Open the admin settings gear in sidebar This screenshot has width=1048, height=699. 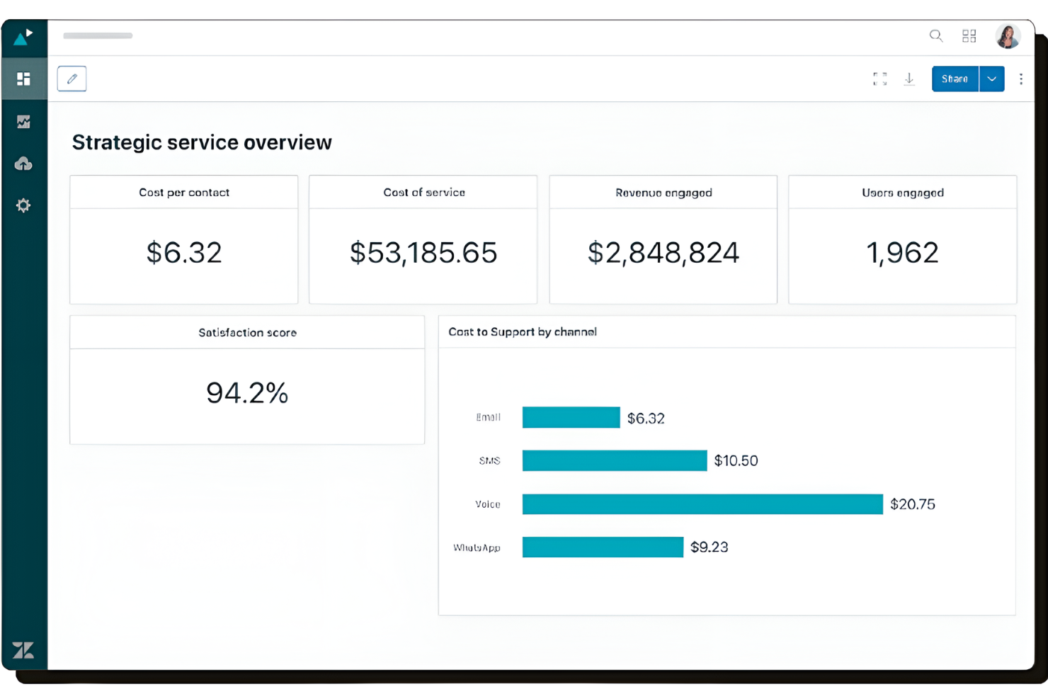point(23,205)
